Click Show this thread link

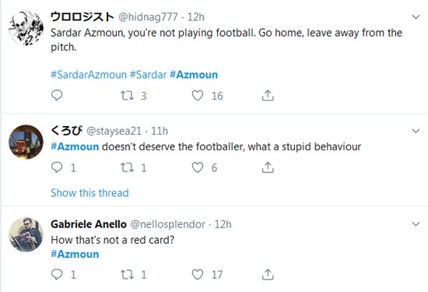tap(89, 193)
